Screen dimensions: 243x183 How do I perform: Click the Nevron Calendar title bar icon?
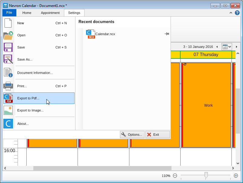5,5
